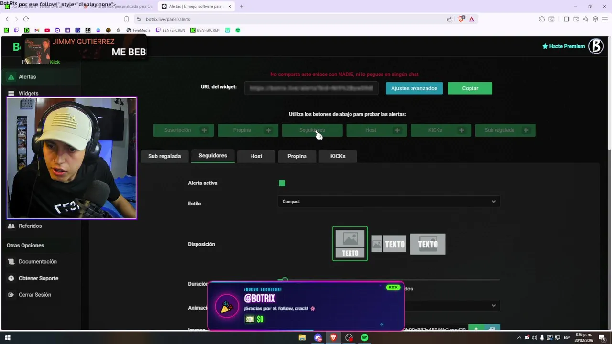This screenshot has width=612, height=344.
Task: Open taskbar volume speaker icon
Action: coord(534,338)
